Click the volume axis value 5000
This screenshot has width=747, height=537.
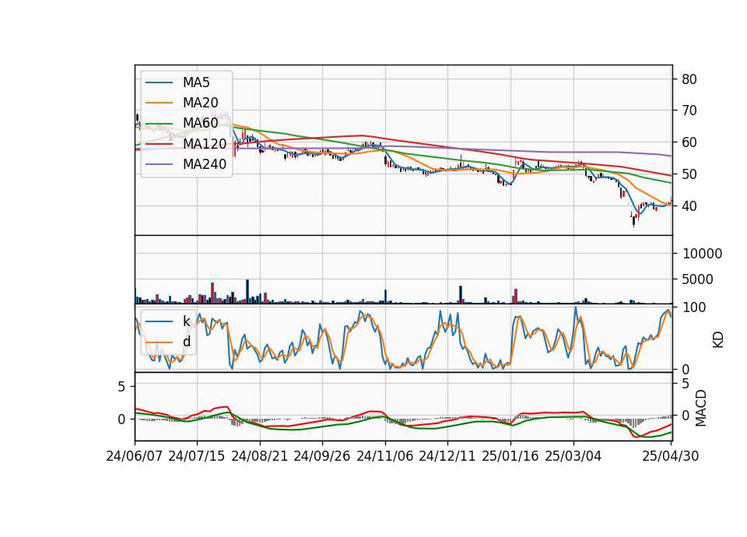pos(698,279)
